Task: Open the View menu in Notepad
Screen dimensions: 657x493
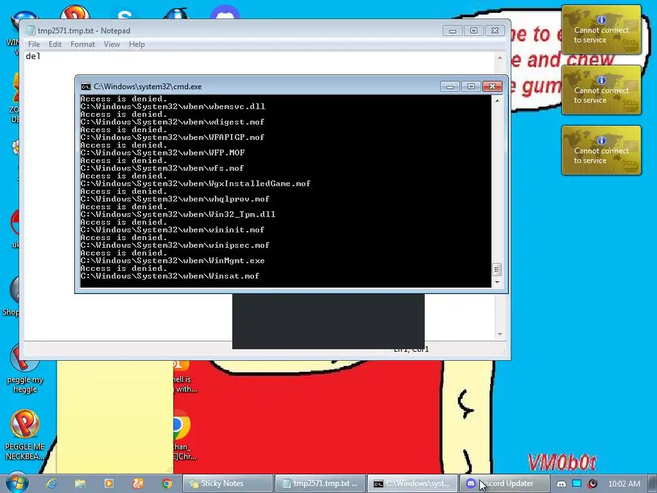Action: coord(112,44)
